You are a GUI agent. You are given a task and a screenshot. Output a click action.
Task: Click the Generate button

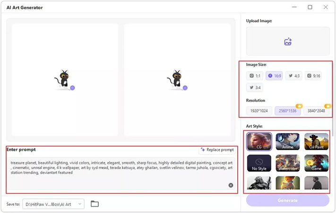tap(288, 200)
